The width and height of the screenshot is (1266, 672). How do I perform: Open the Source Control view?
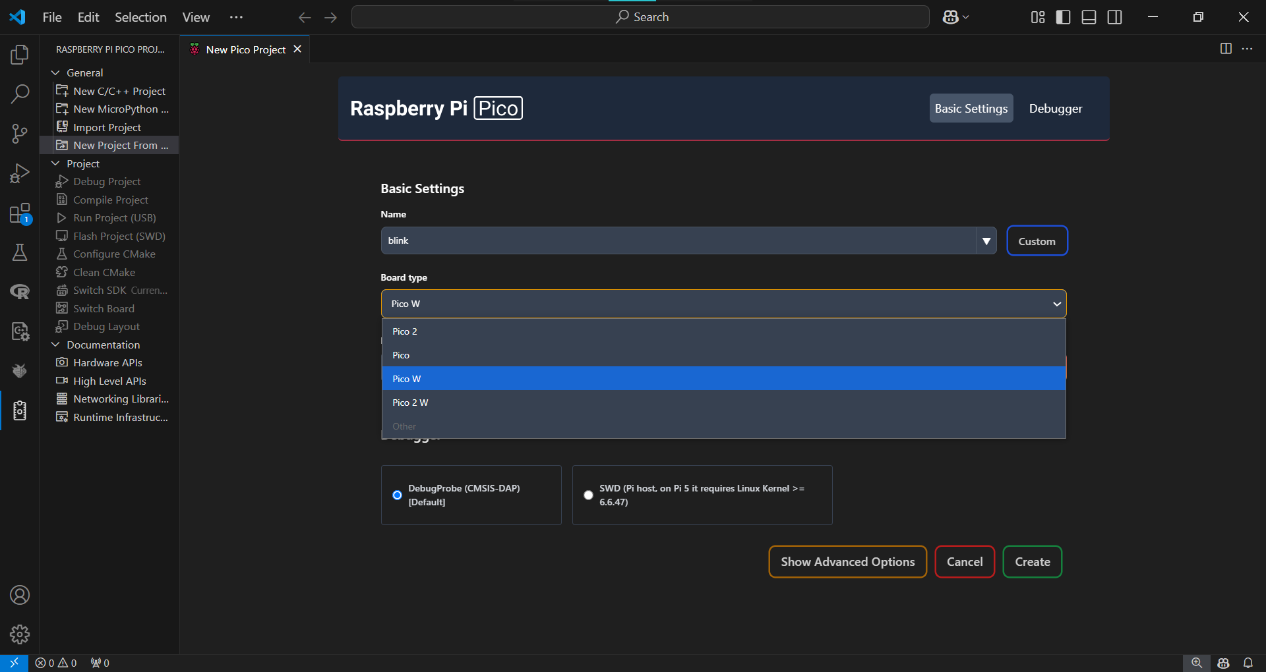pos(20,134)
